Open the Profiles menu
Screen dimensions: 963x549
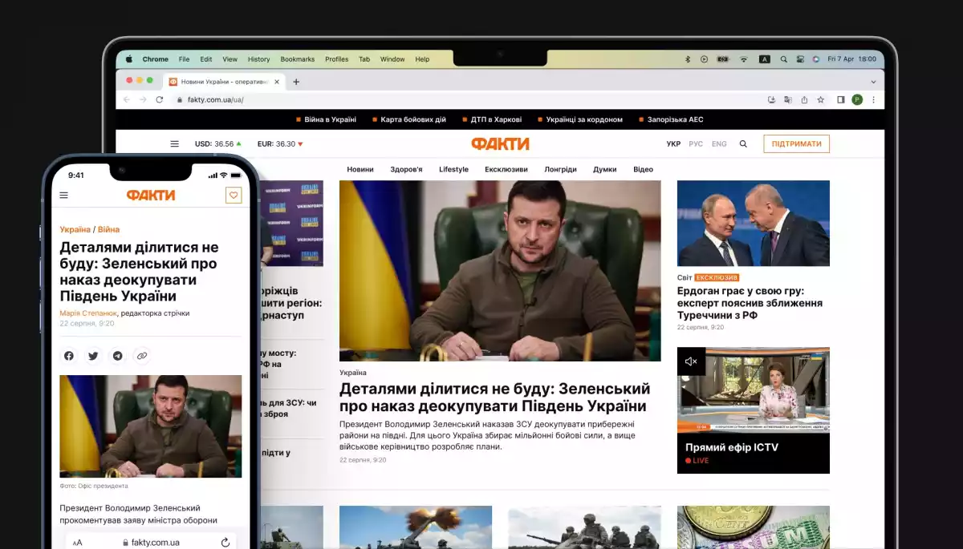336,59
